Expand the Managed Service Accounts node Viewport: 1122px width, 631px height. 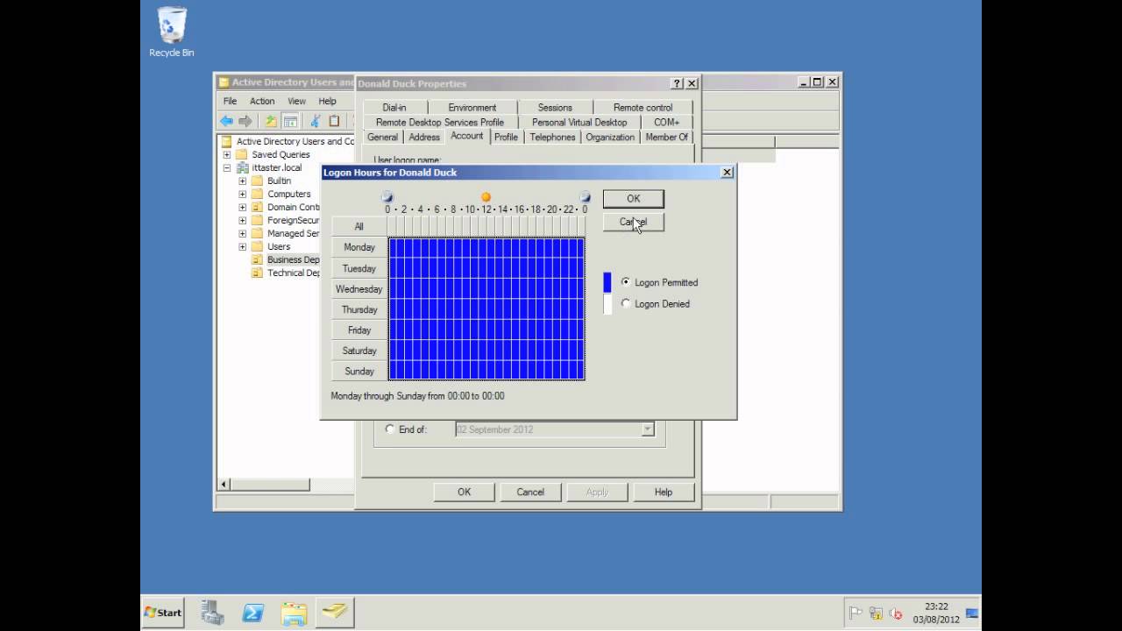[242, 233]
